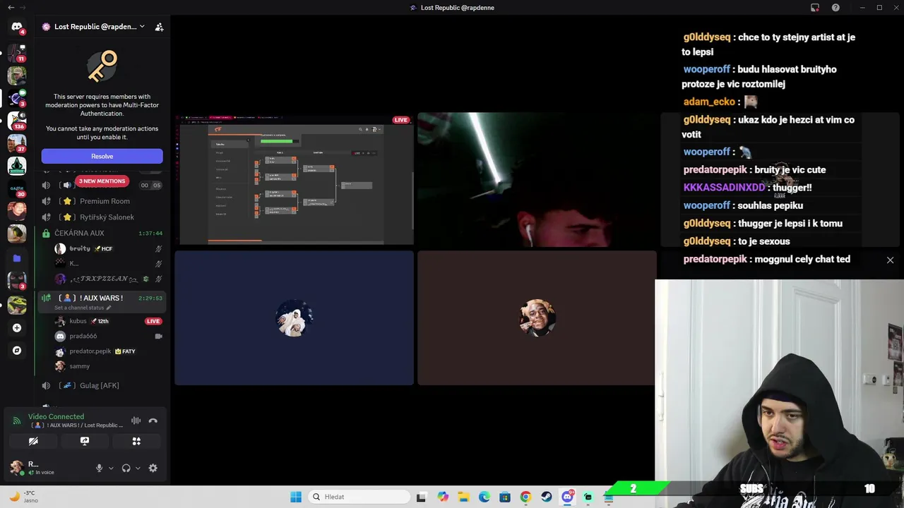Screen dimensions: 904x508
Task: Open Discord direct messages home icon
Action: (x=16, y=27)
